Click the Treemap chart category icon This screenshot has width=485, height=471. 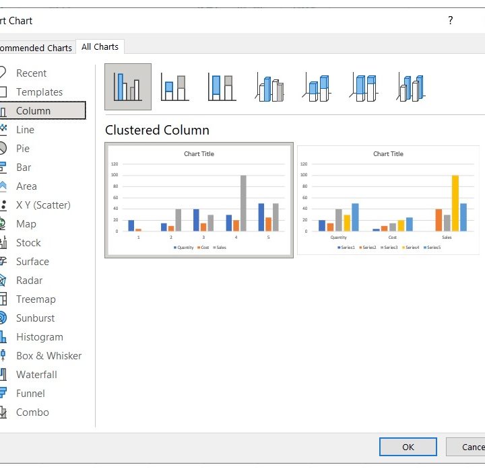(x=3, y=299)
